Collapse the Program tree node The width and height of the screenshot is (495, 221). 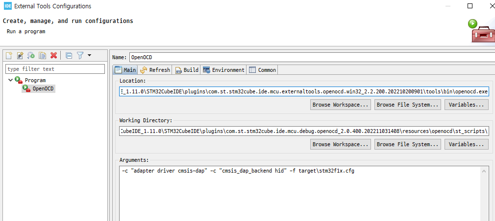point(10,80)
